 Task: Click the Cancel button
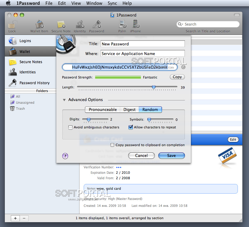click(x=141, y=156)
